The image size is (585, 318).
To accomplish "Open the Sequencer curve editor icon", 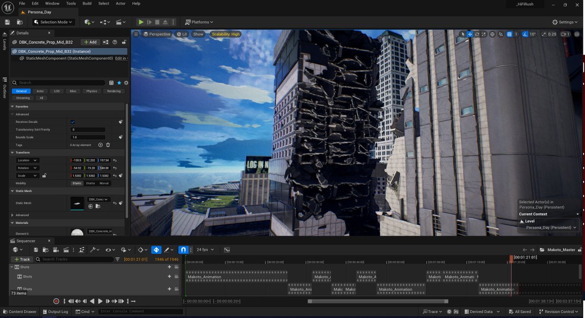I will click(227, 250).
